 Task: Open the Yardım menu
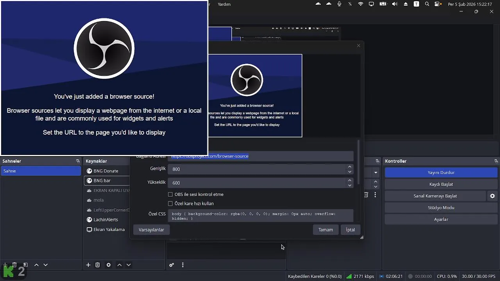click(x=224, y=4)
